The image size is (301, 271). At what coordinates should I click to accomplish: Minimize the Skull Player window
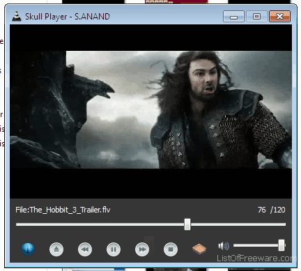(233, 17)
